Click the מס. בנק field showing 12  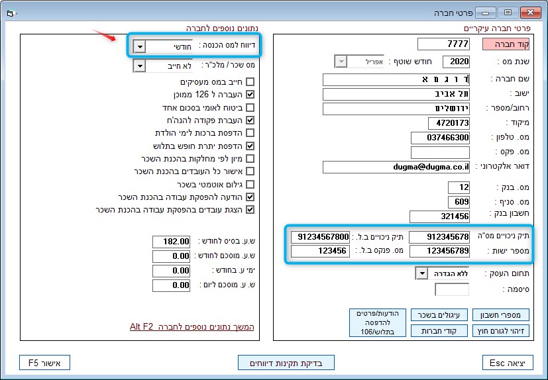(x=459, y=187)
